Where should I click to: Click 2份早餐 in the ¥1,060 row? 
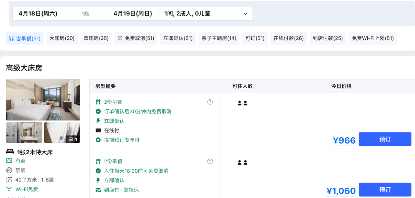pyautogui.click(x=113, y=162)
